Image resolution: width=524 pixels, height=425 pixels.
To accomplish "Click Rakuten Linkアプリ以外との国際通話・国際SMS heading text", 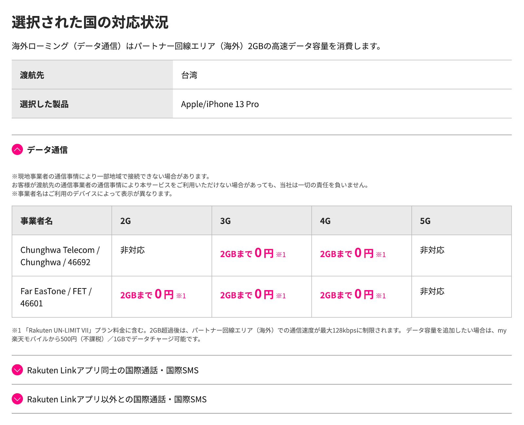I will (x=117, y=399).
